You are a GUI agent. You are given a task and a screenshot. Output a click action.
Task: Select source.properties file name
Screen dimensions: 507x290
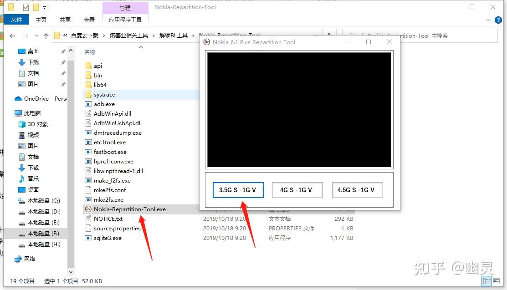click(x=117, y=228)
